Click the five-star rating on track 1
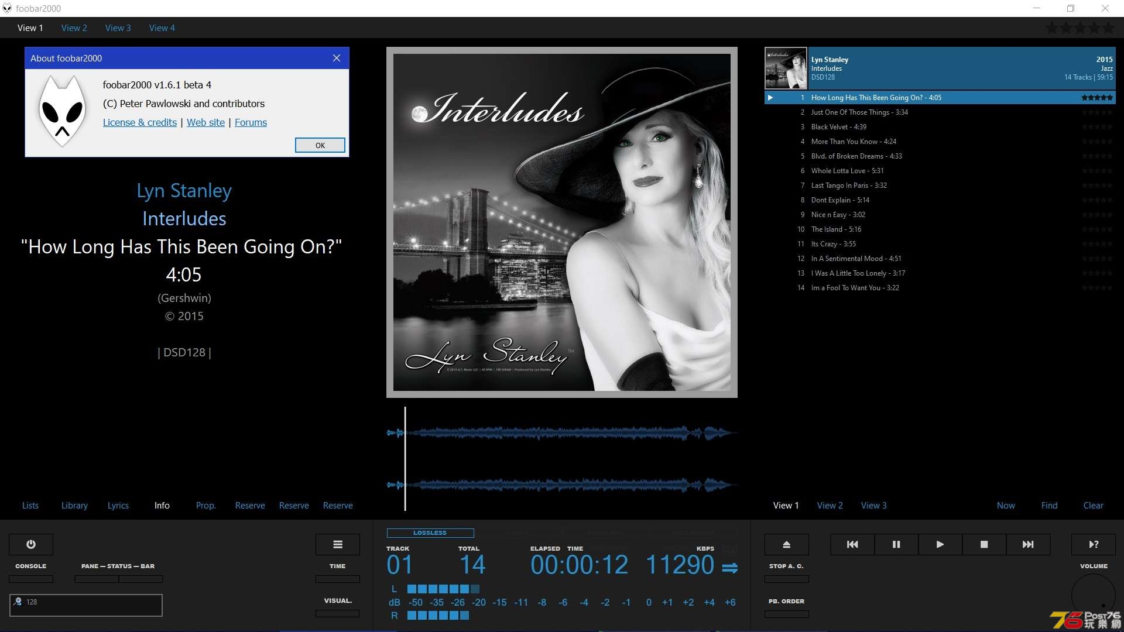The height and width of the screenshot is (632, 1124). point(1097,98)
